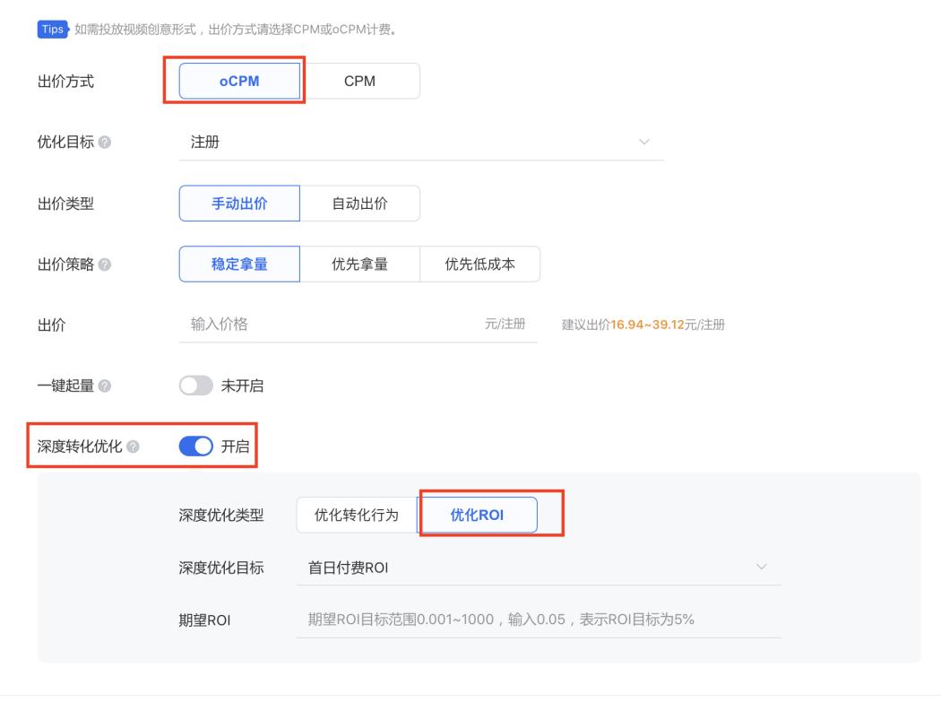Select 优先拿量 bid strategy

359,264
